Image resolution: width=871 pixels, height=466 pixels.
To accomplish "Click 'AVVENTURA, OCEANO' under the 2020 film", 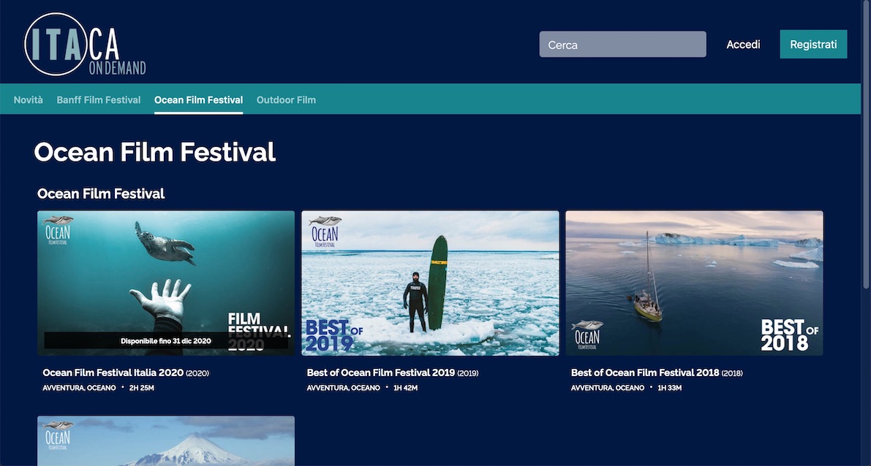I will [x=80, y=389].
